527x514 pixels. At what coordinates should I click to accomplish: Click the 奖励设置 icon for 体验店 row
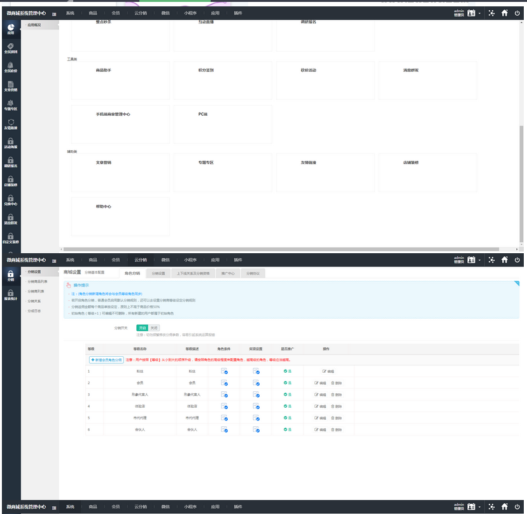[256, 405]
